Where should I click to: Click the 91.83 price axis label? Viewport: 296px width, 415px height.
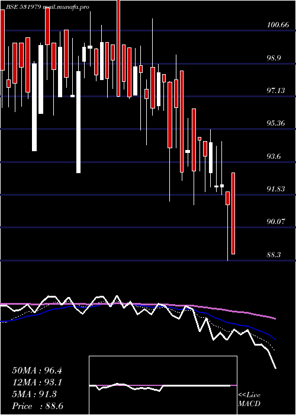pyautogui.click(x=276, y=189)
